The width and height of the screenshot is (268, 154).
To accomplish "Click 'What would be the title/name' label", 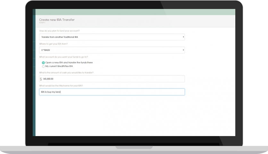I will pos(61,86).
